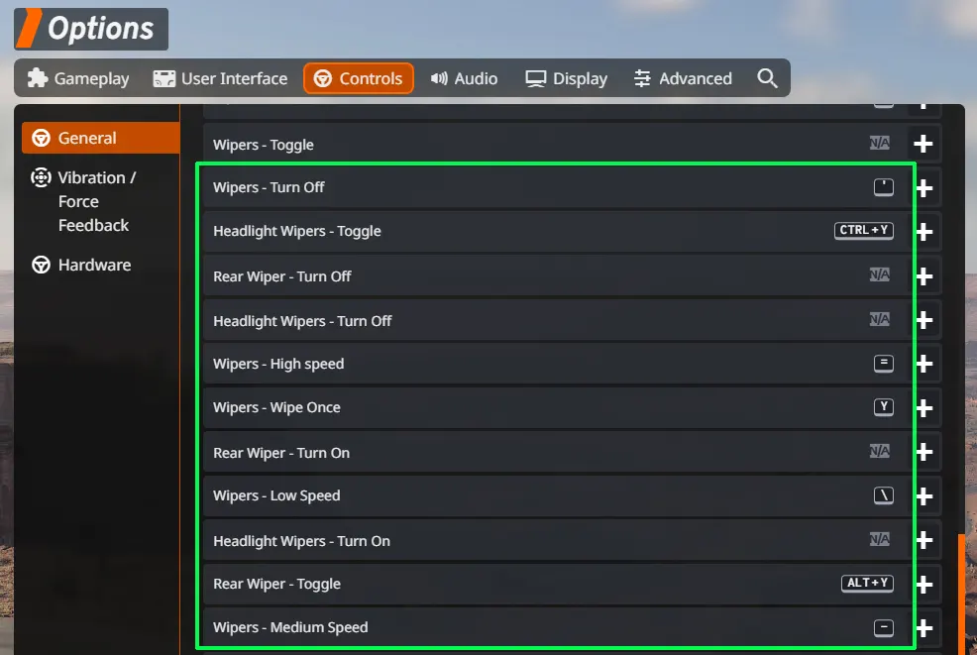Select the Headlight Wipers - Toggle label
This screenshot has width=977, height=655.
296,231
